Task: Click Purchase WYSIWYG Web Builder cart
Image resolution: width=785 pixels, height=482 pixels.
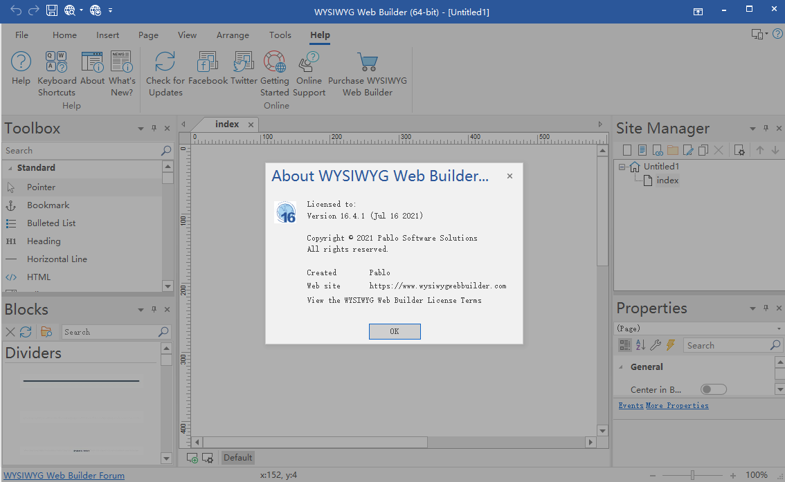Action: 367,62
